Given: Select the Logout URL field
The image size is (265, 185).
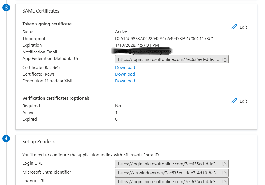Looking at the screenshot, I should tap(172, 181).
